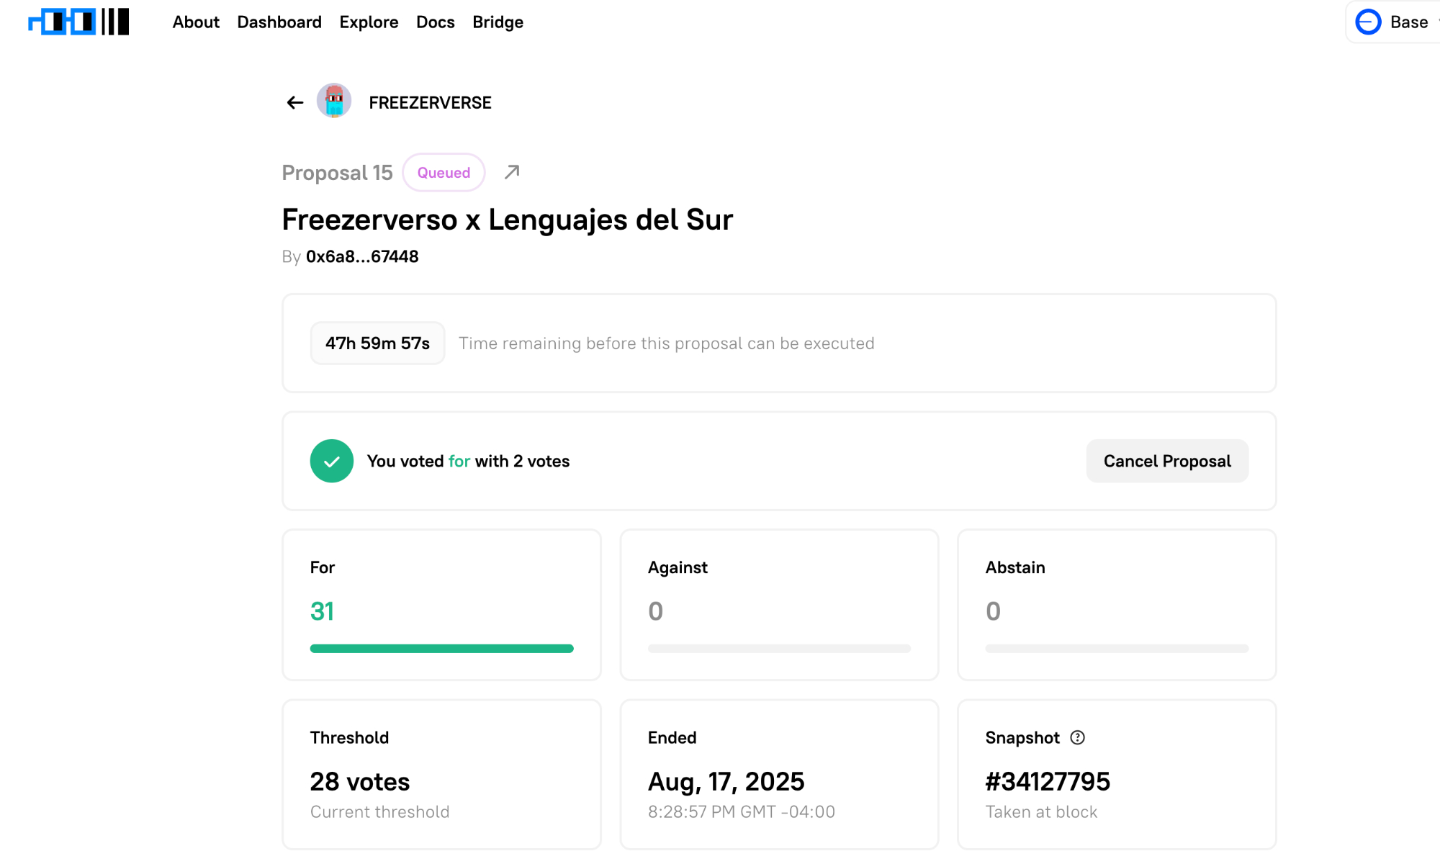Click the green For votes progress bar
Viewport: 1440px width, 864px height.
(x=441, y=649)
